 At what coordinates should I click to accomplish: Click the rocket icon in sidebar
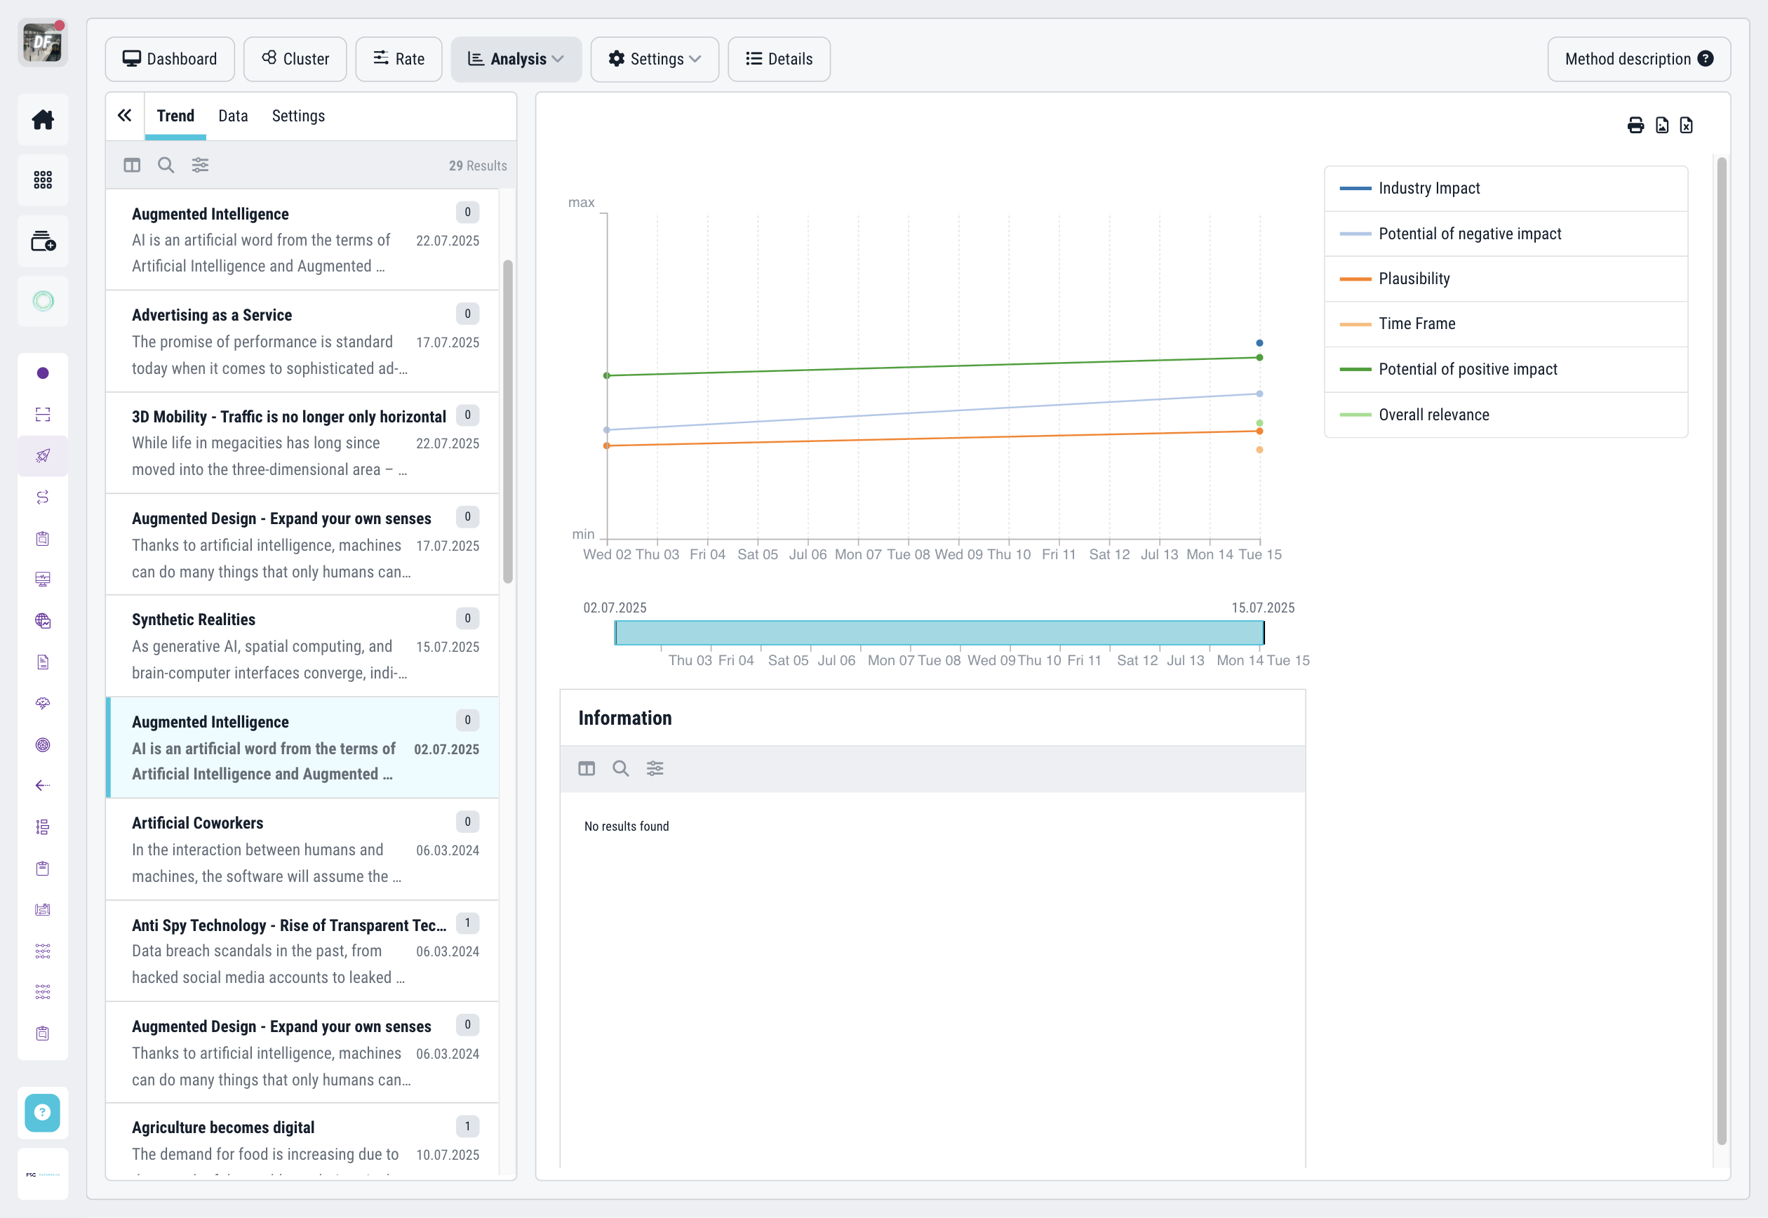43,455
